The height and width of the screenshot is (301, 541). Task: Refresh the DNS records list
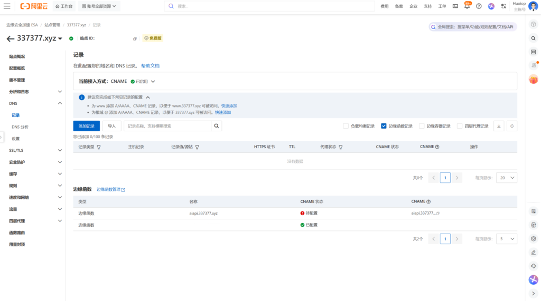[511, 126]
